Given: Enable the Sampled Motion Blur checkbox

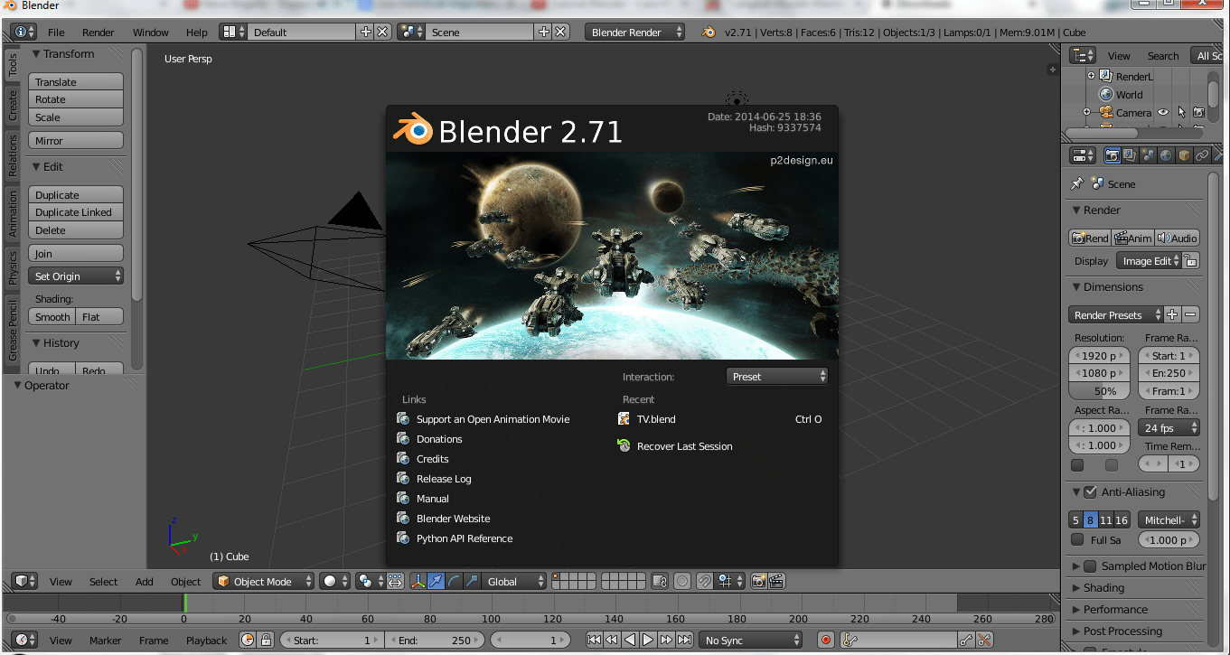Looking at the screenshot, I should [1090, 566].
